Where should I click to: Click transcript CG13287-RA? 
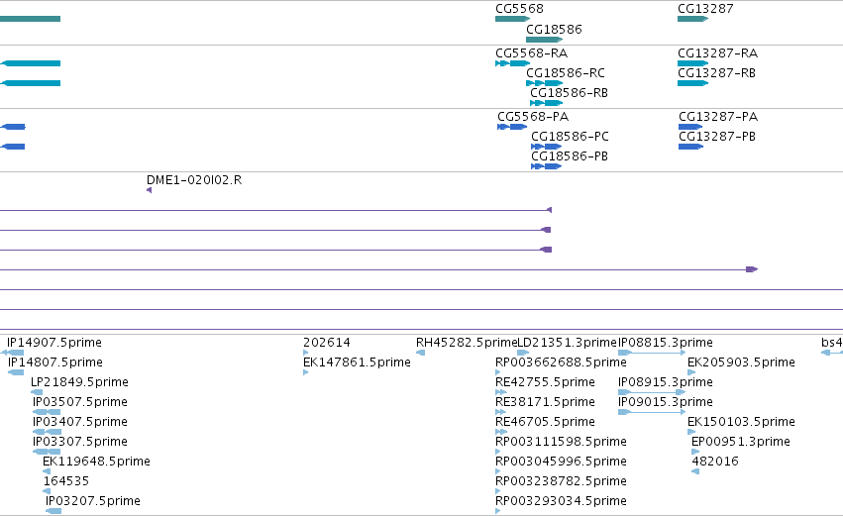[693, 63]
